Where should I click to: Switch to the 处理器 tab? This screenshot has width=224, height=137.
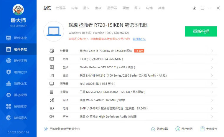(x=61, y=8)
